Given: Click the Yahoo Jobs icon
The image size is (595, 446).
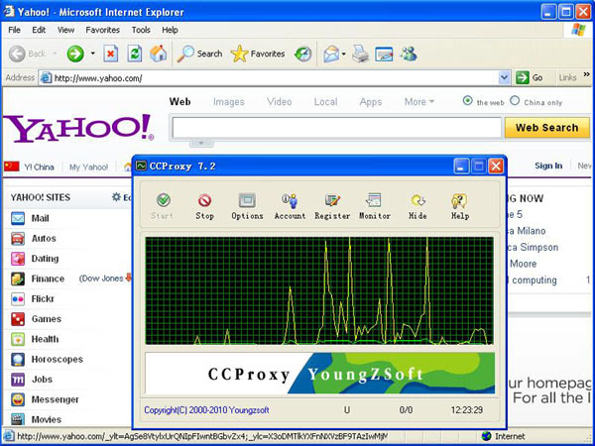Looking at the screenshot, I should tap(18, 380).
